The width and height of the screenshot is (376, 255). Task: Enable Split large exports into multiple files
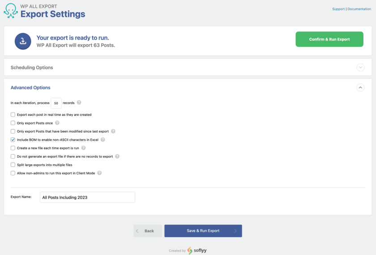pos(13,165)
